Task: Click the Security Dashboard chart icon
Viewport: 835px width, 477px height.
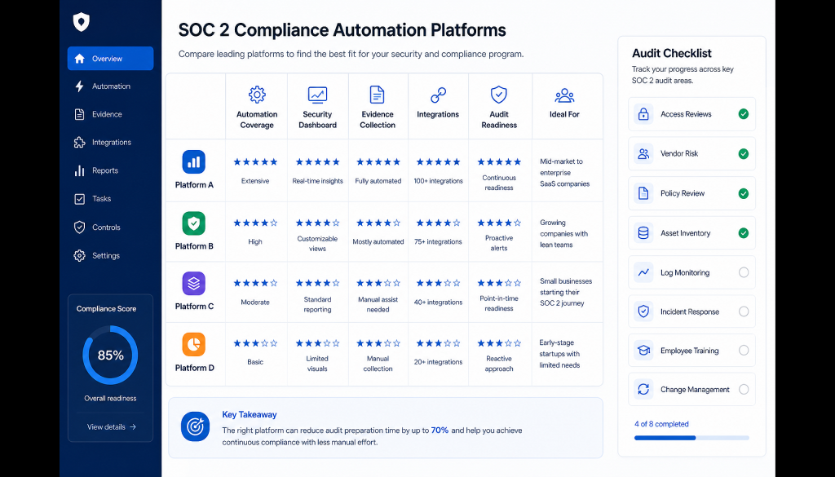Action: (317, 95)
